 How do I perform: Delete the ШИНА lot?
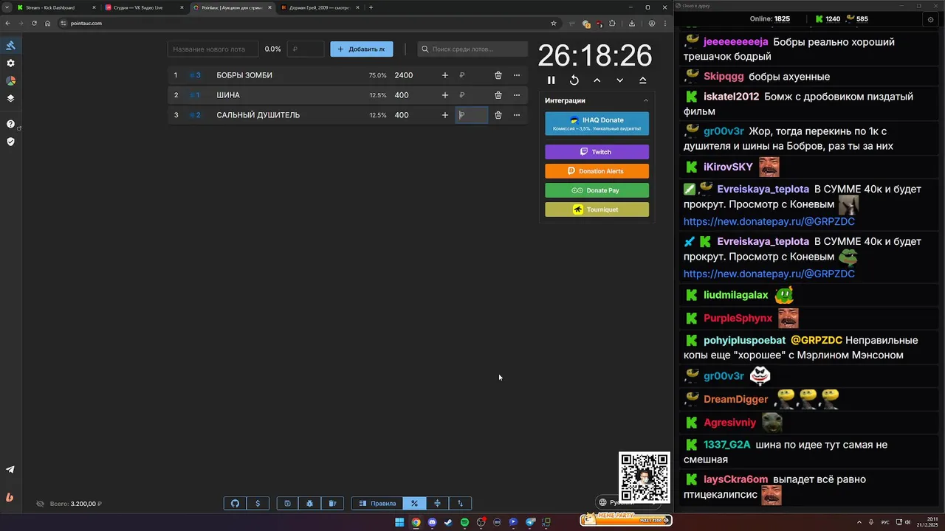[498, 95]
